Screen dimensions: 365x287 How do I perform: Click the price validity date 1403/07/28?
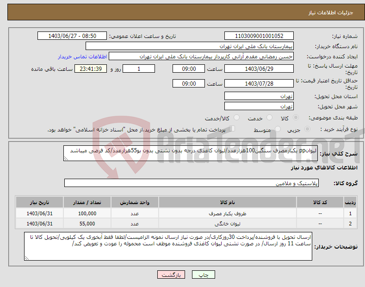259,83
